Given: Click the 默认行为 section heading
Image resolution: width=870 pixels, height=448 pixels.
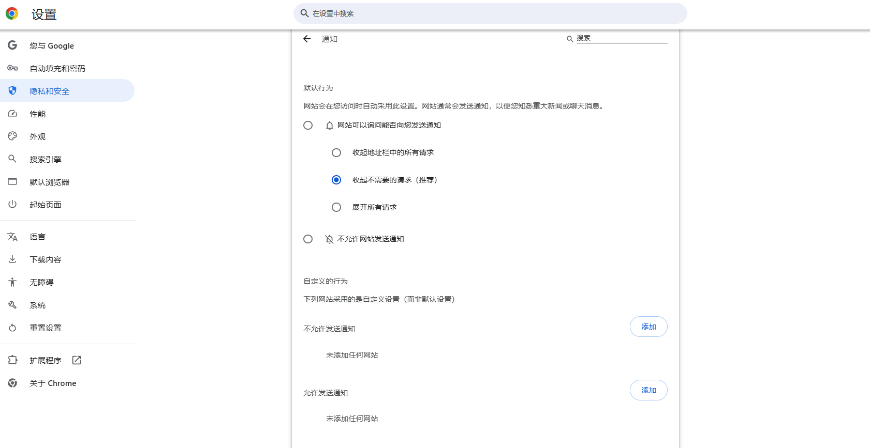Looking at the screenshot, I should 318,88.
